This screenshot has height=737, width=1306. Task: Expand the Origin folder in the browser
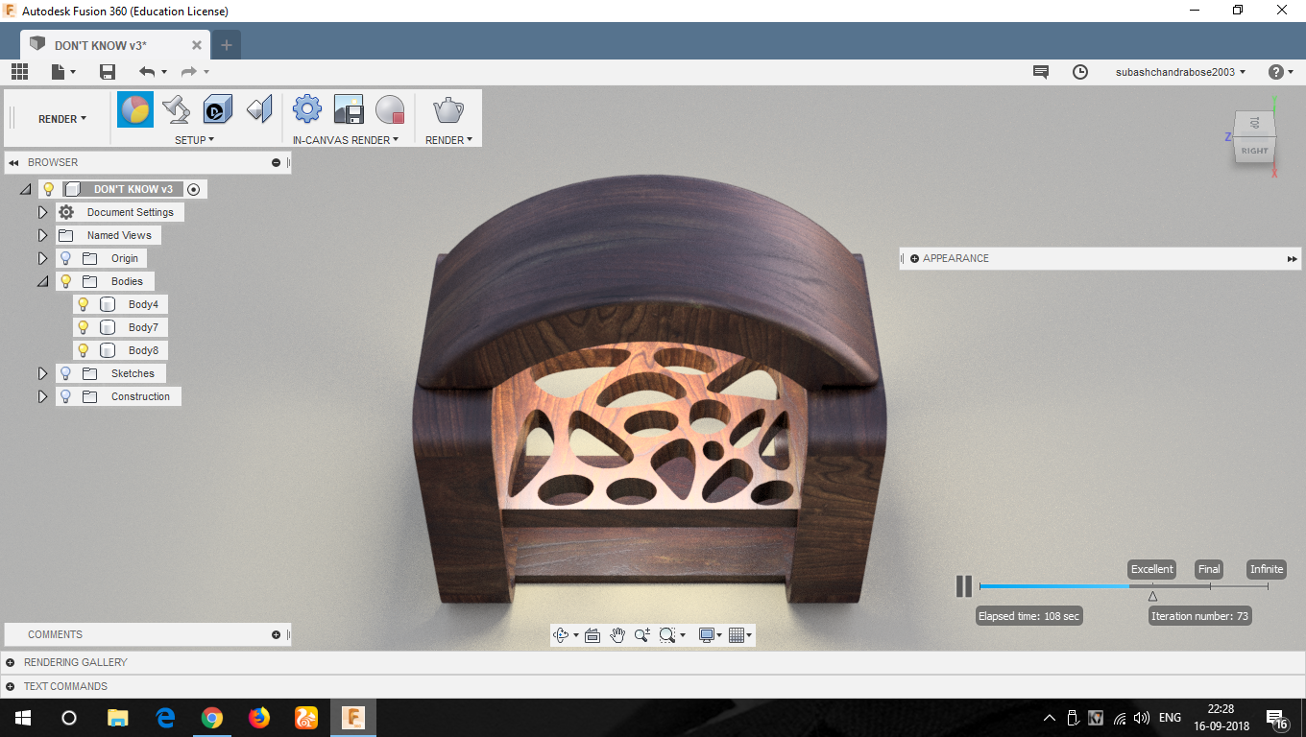click(42, 257)
